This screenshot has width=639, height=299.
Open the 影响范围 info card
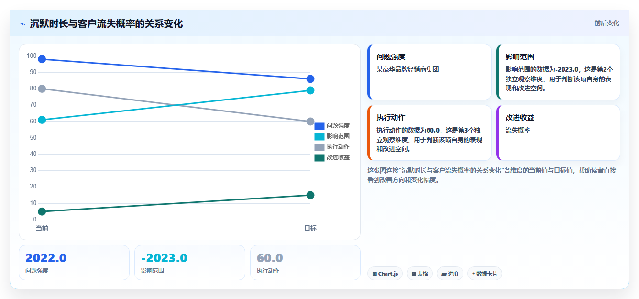coord(558,72)
